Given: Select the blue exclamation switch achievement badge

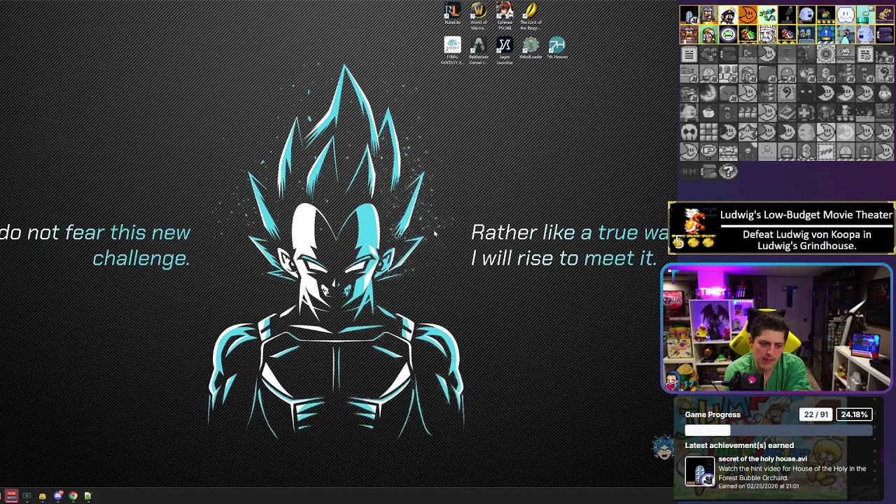Looking at the screenshot, I should coord(827,34).
